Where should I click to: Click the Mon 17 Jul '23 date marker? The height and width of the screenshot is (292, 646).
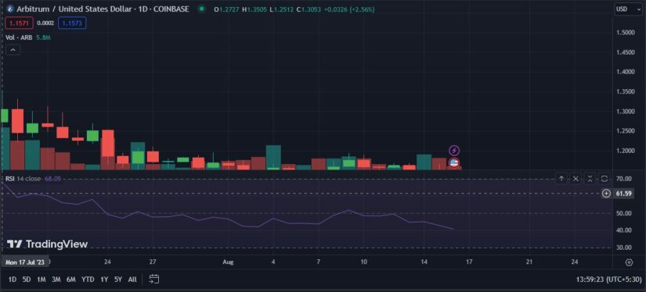[25, 262]
